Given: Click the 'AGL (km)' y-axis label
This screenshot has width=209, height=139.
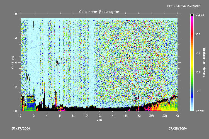Looking at the screenshot, I should point(13,62).
